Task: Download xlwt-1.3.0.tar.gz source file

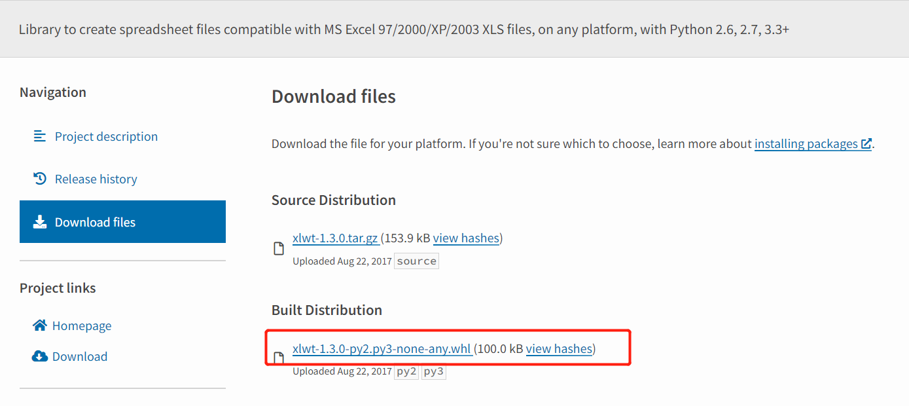Action: [x=335, y=238]
